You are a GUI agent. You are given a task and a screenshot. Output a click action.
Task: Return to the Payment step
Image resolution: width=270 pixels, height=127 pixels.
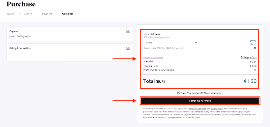[47, 14]
